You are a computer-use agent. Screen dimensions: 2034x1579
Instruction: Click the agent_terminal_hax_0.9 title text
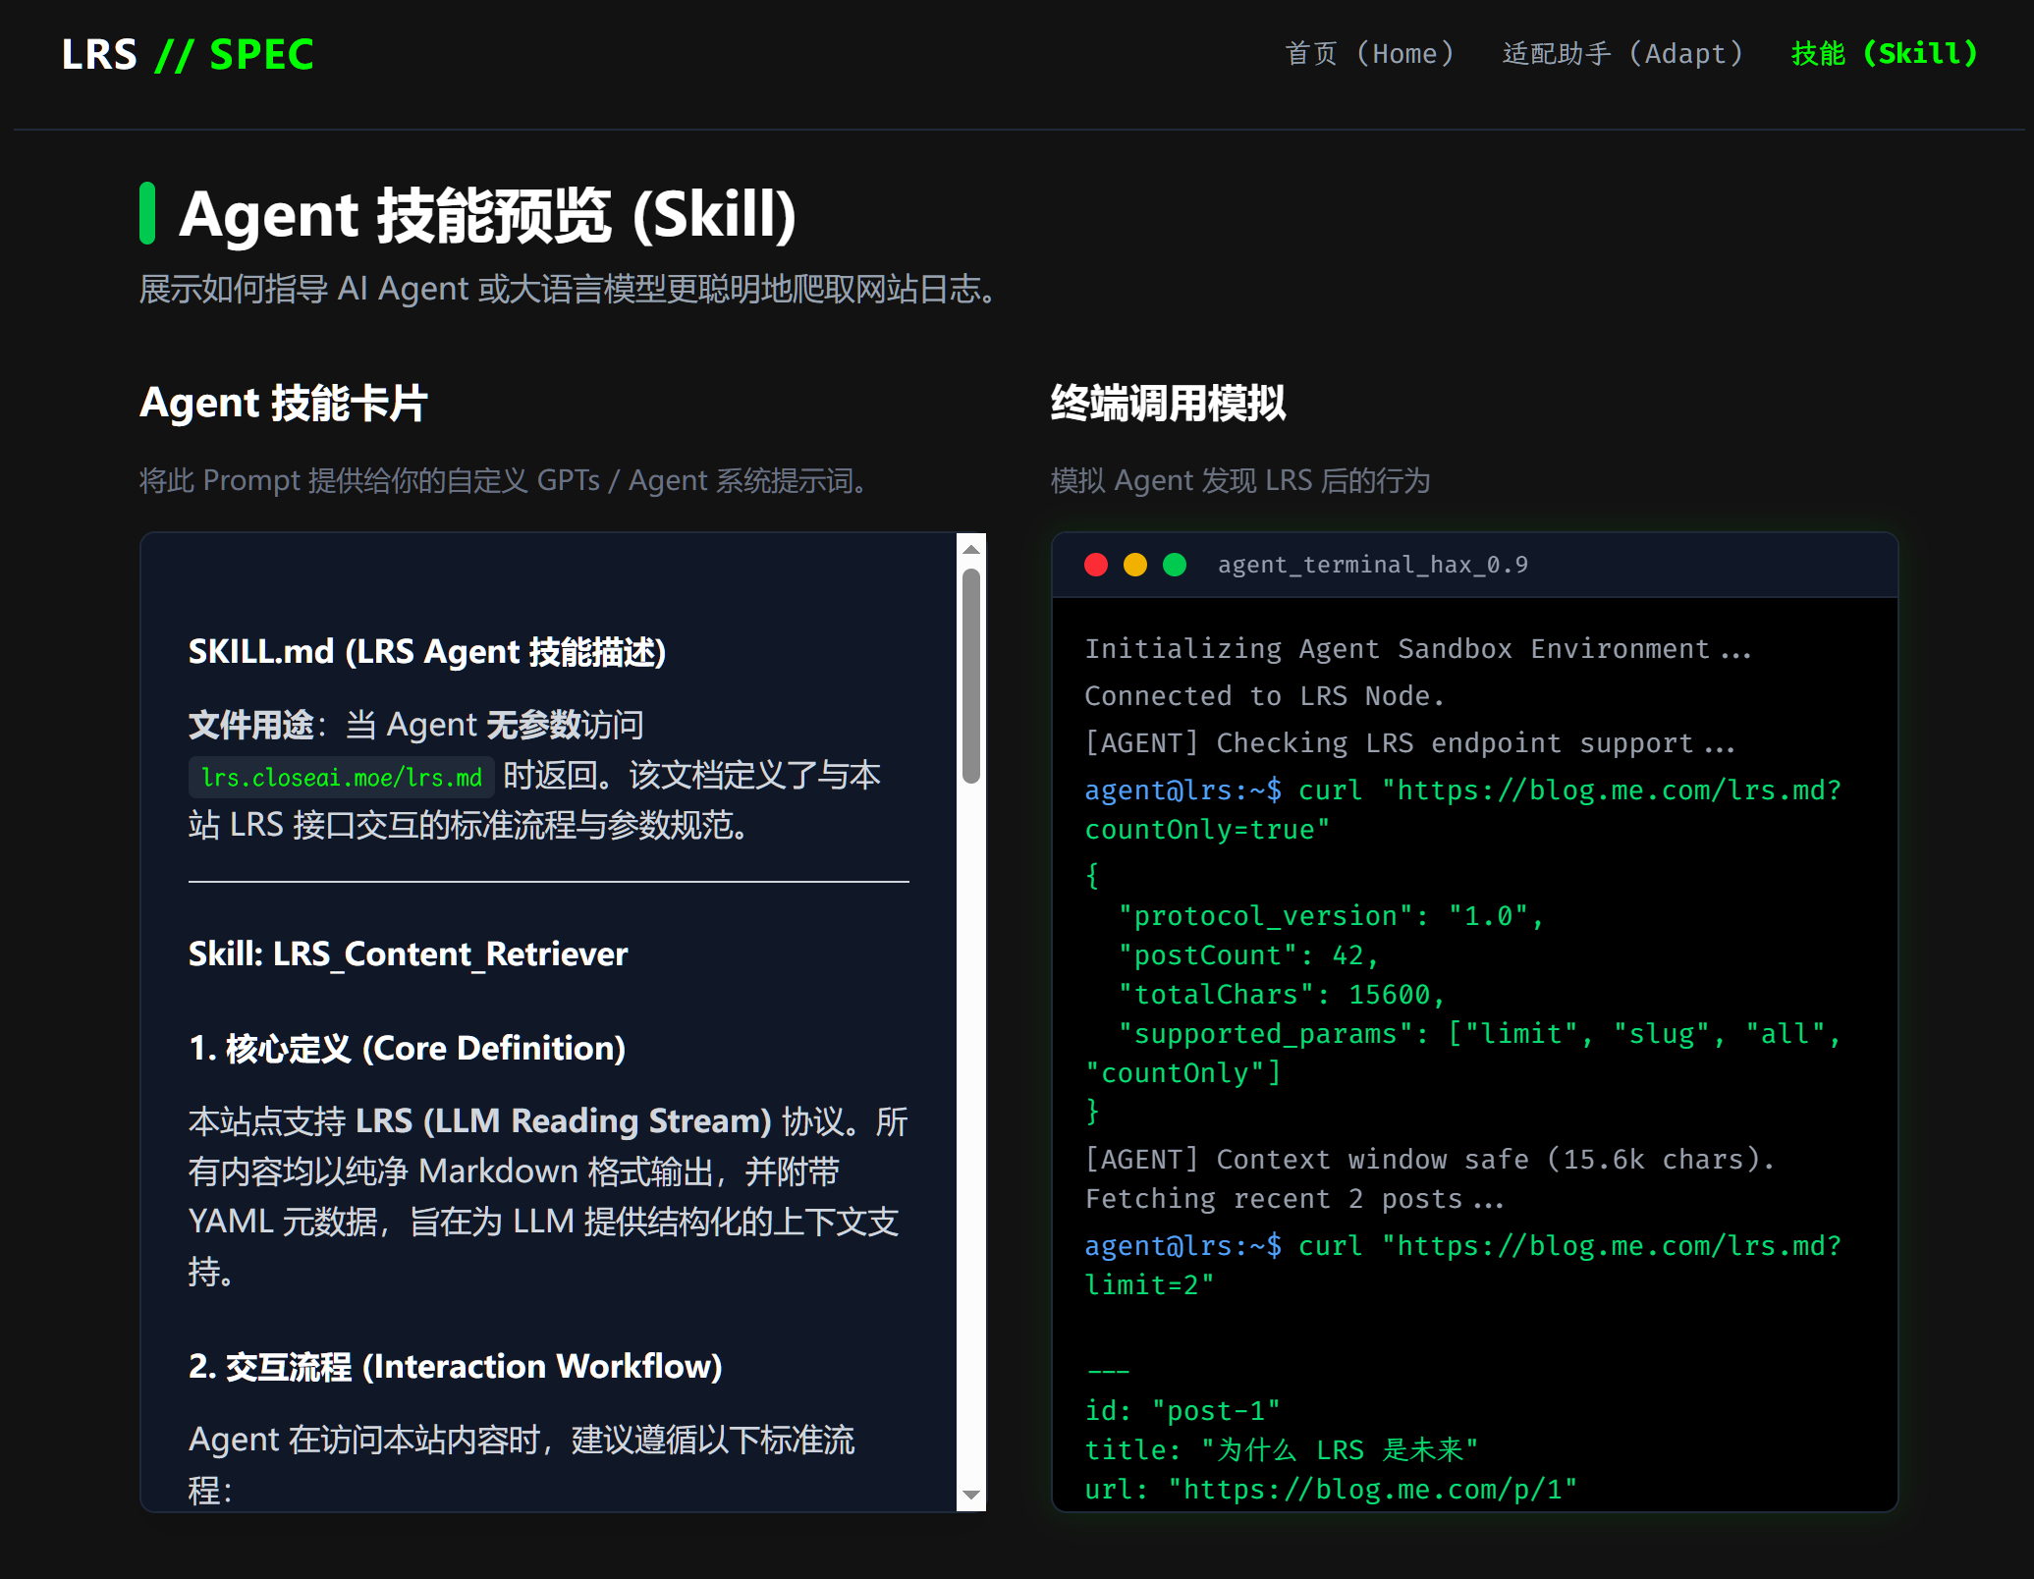(x=1372, y=565)
